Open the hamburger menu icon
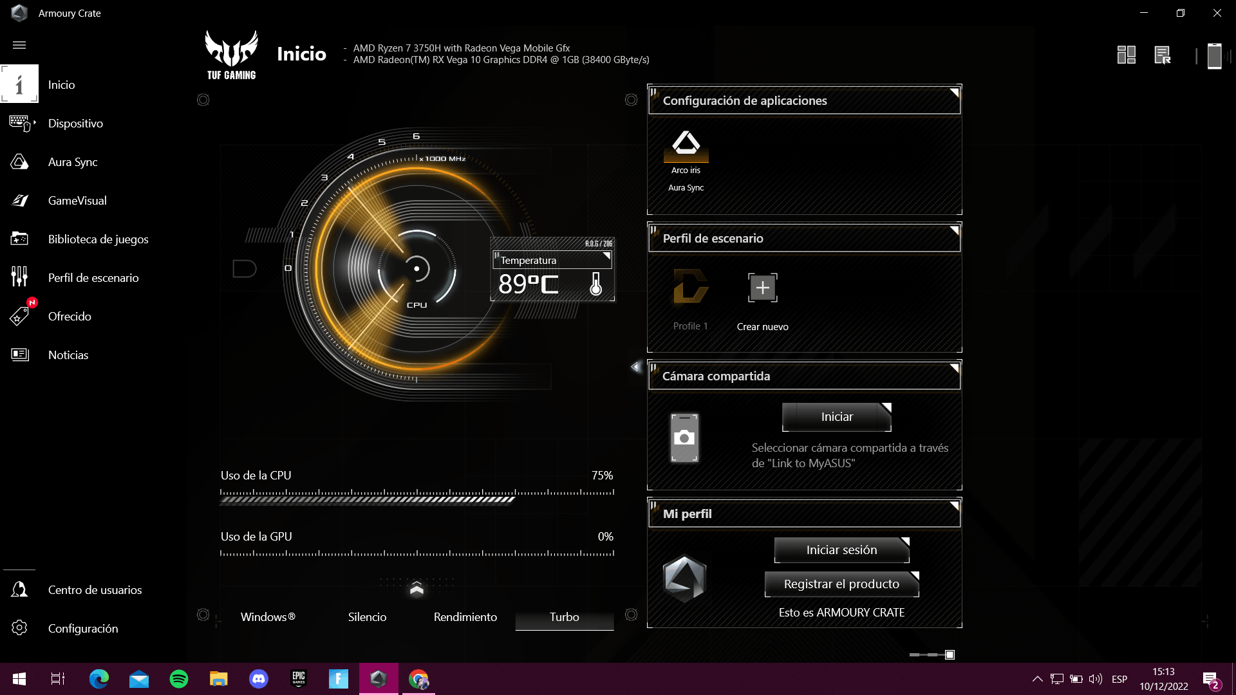The height and width of the screenshot is (695, 1236). [19, 45]
